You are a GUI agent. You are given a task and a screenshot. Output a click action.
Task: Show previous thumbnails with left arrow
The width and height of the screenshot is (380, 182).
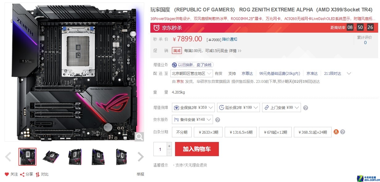[8, 157]
